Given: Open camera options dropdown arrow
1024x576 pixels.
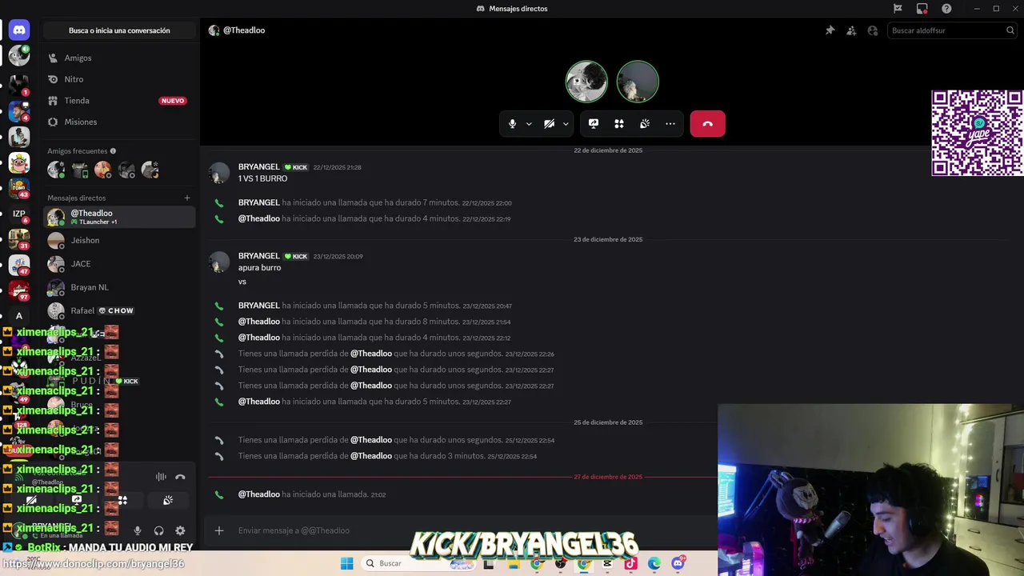Looking at the screenshot, I should (x=566, y=124).
